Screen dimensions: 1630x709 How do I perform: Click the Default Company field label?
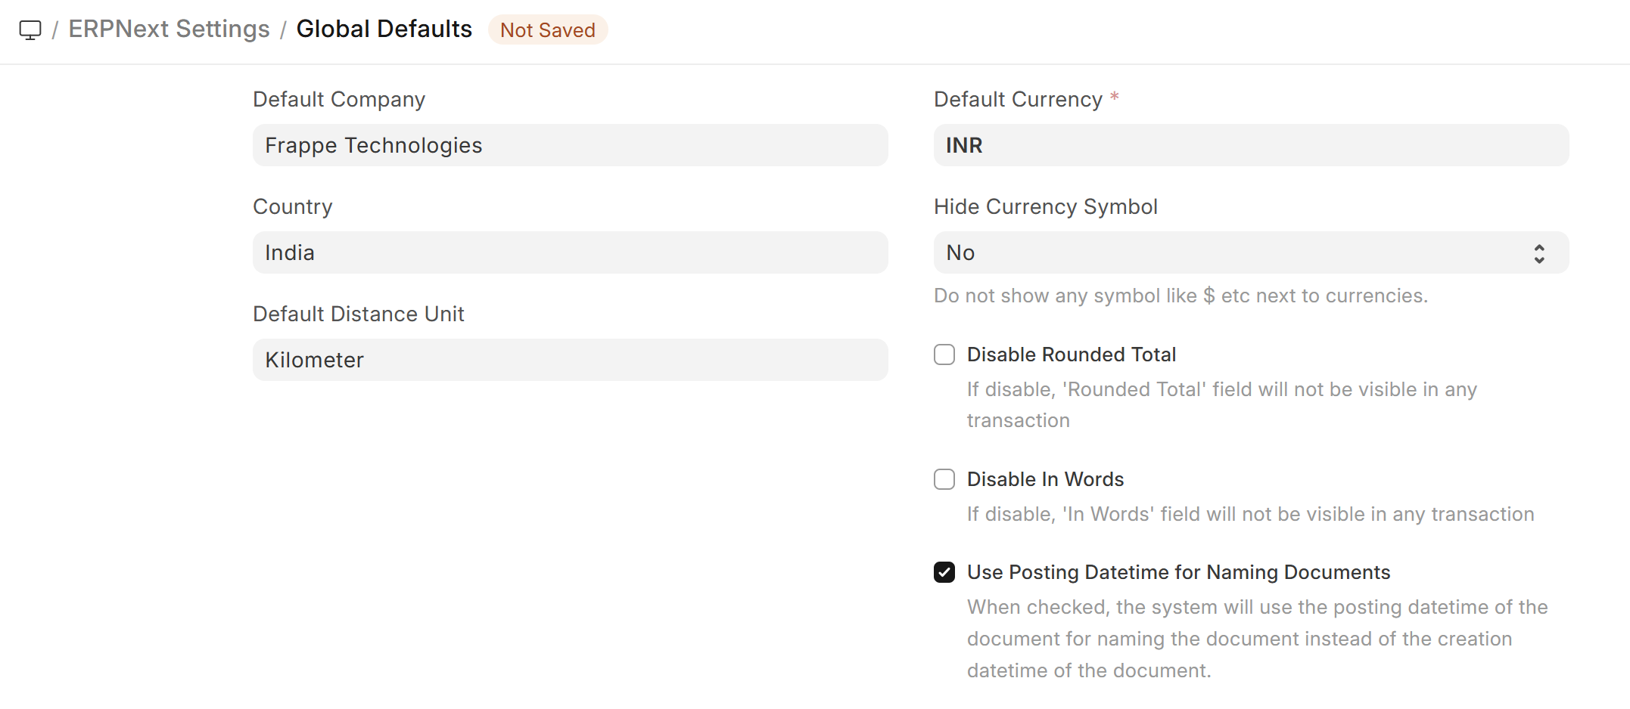(x=339, y=99)
